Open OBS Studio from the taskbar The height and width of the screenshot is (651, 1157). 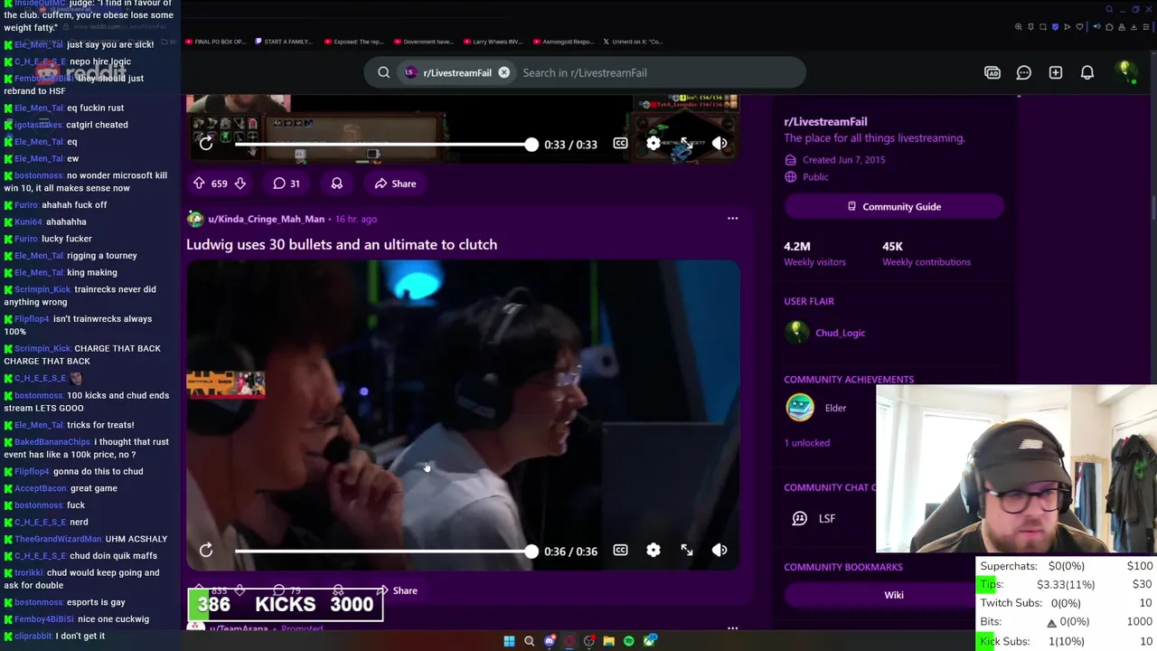coord(589,641)
